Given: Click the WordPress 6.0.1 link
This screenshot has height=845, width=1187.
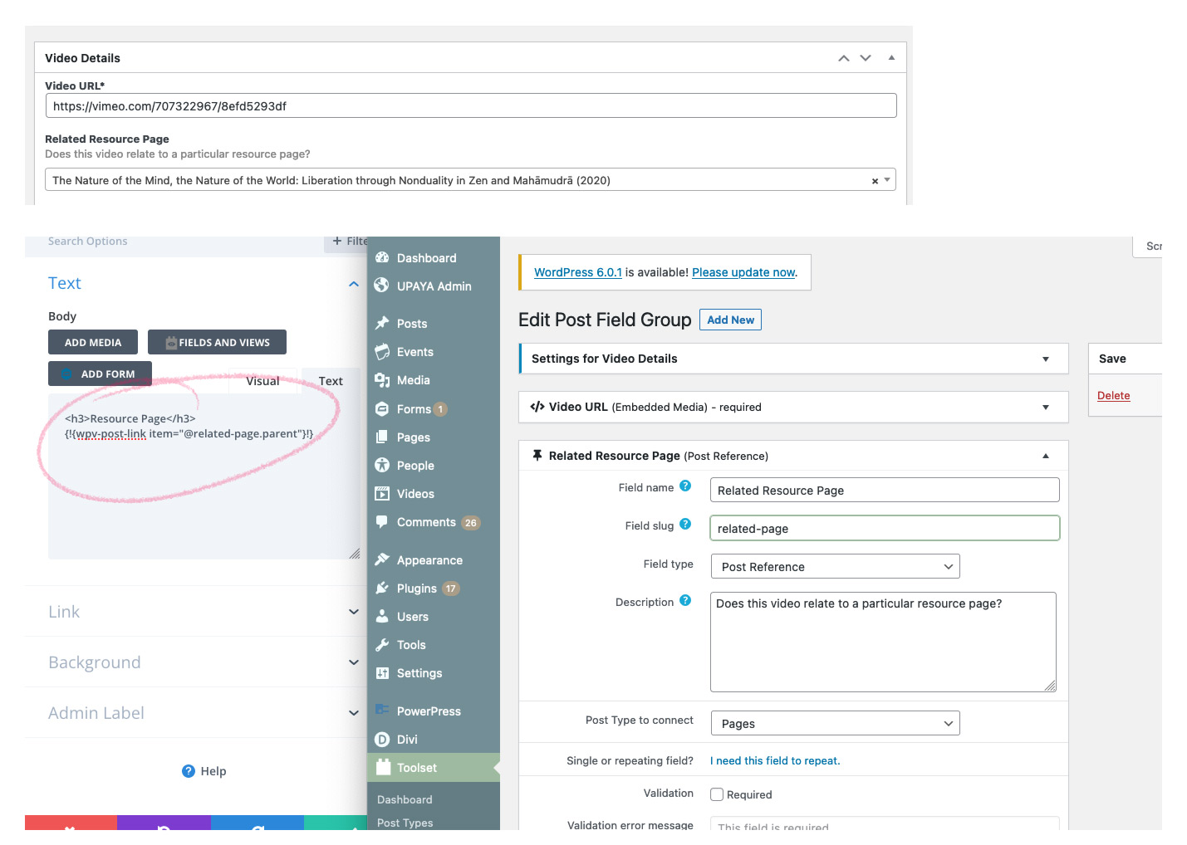Looking at the screenshot, I should 578,272.
